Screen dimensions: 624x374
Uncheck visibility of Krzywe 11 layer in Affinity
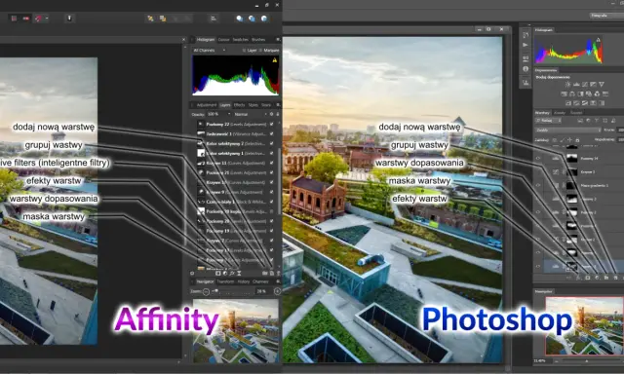(x=271, y=163)
